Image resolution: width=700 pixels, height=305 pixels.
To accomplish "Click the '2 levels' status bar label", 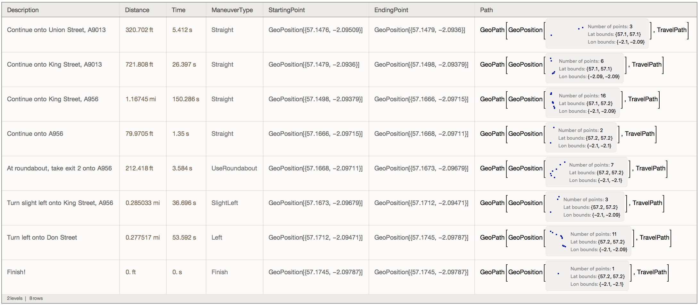I will click(15, 299).
